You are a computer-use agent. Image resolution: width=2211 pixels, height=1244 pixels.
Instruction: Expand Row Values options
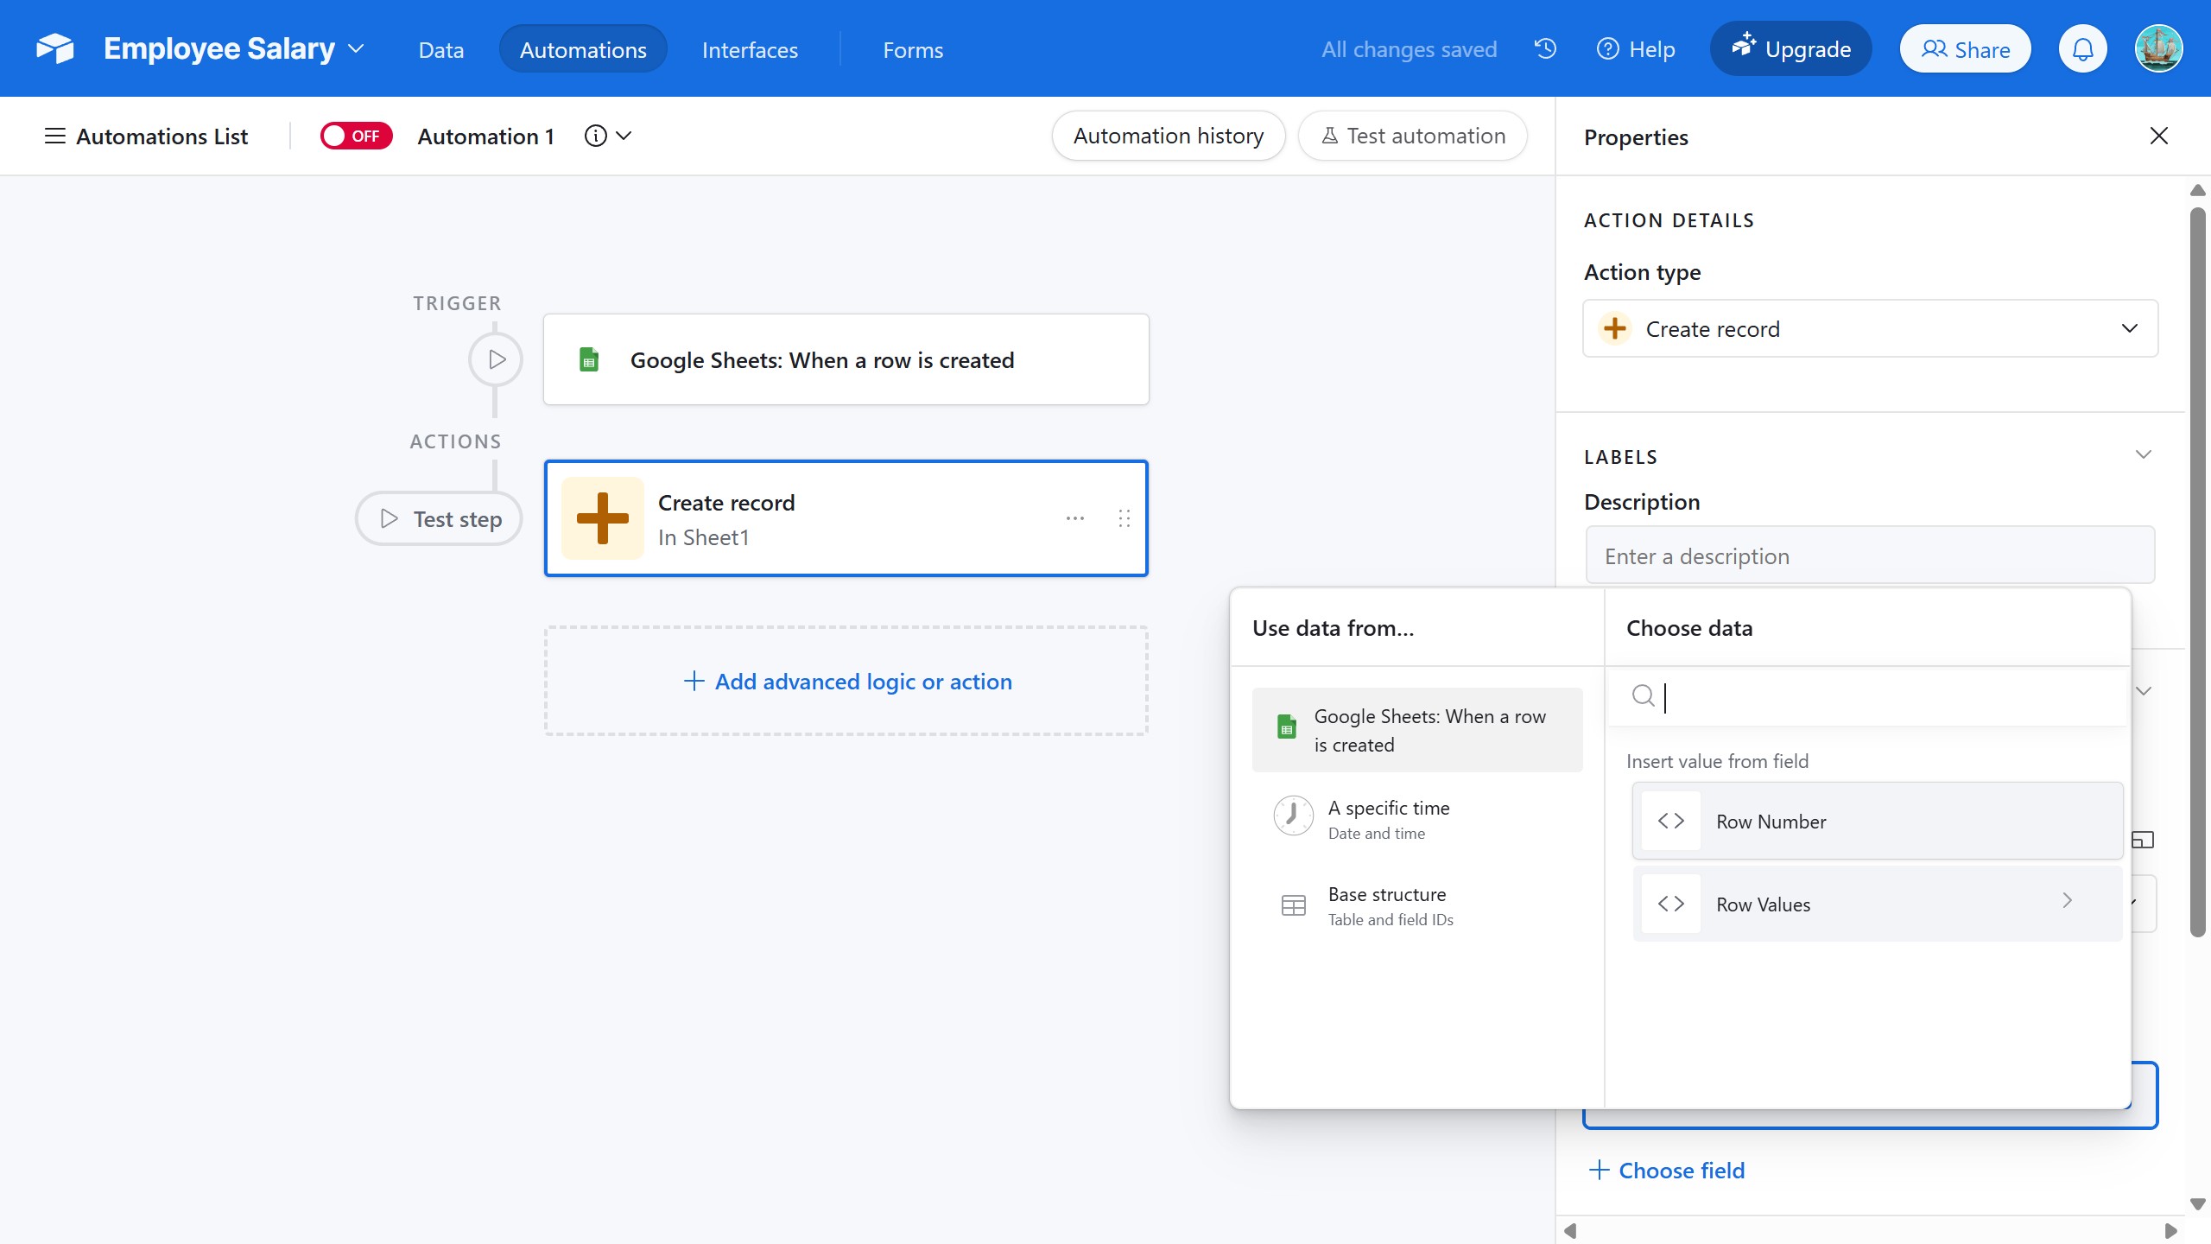[1878, 904]
